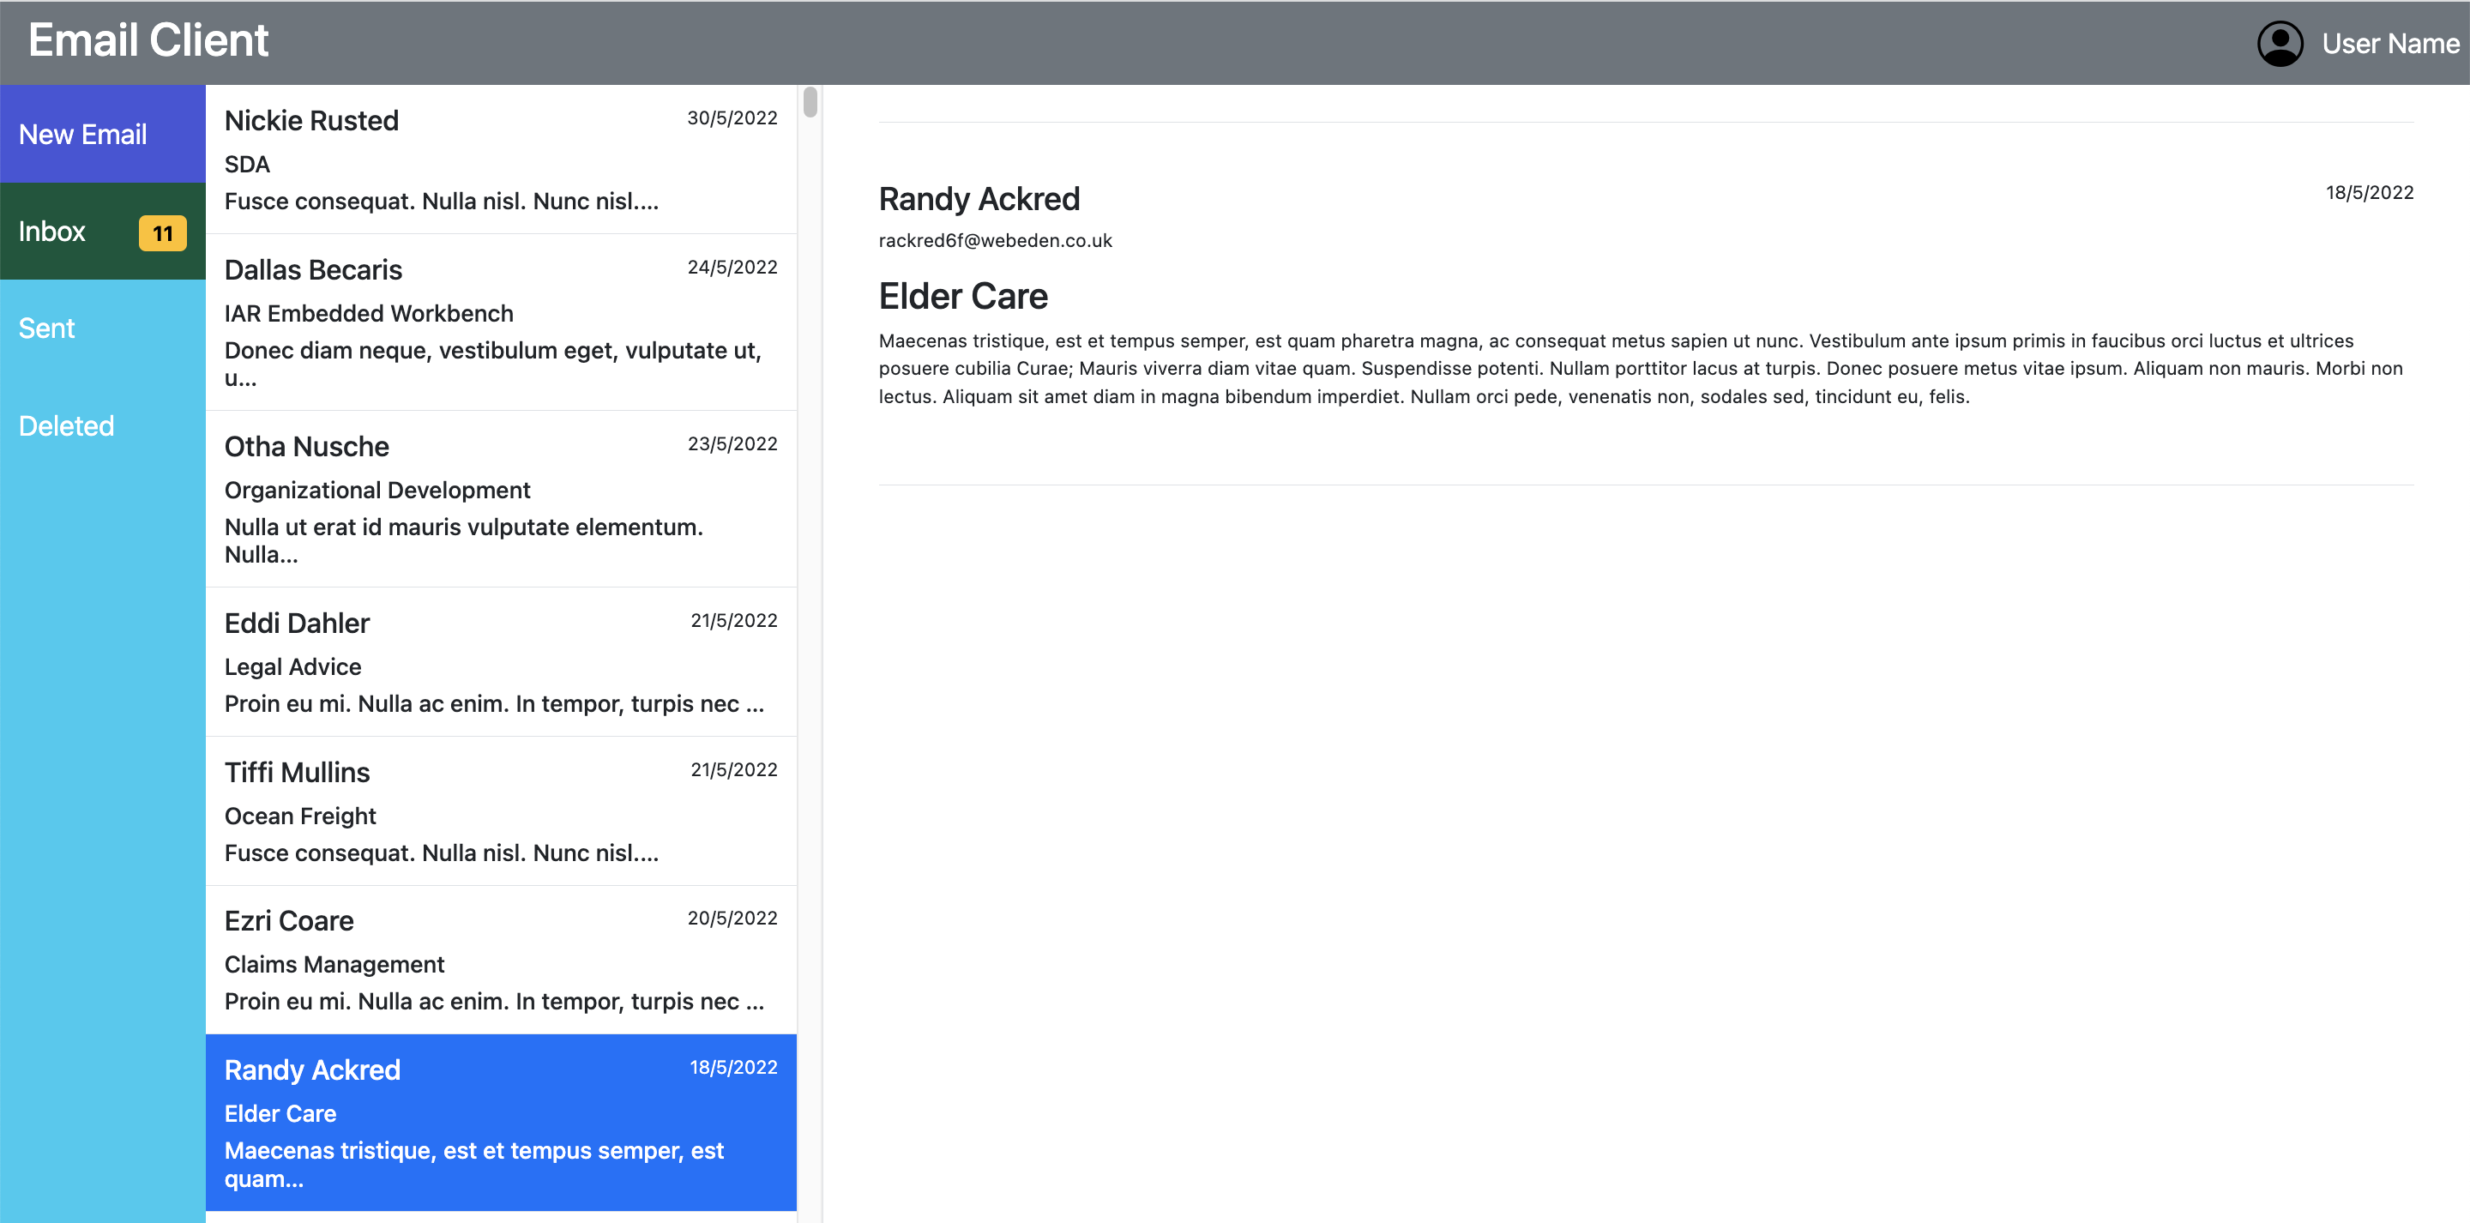
Task: Open the email from Ezri Coare
Action: 501,961
